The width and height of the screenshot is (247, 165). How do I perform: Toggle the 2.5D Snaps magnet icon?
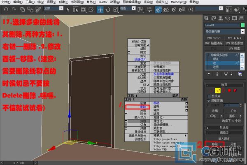[158, 10]
